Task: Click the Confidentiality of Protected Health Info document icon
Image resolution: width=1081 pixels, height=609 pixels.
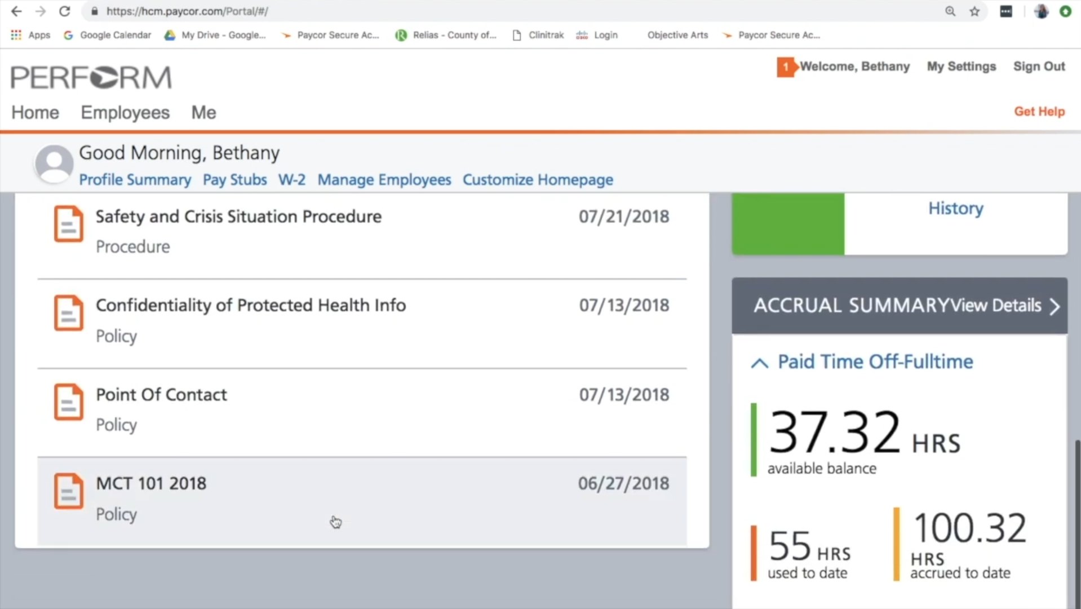Action: point(68,313)
